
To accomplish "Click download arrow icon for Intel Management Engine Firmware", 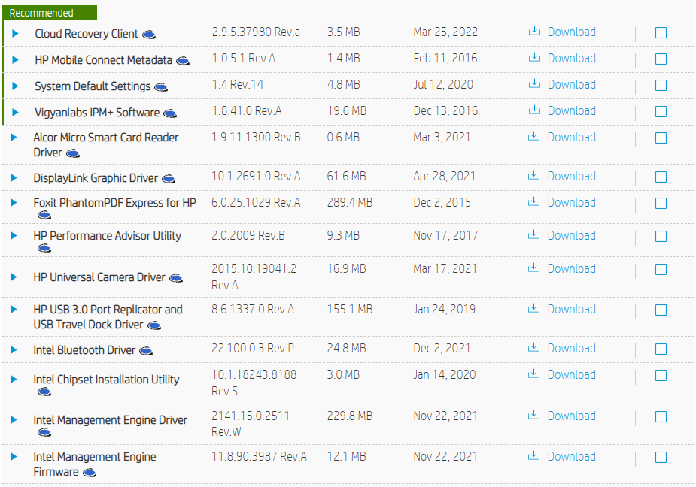I will pyautogui.click(x=534, y=456).
